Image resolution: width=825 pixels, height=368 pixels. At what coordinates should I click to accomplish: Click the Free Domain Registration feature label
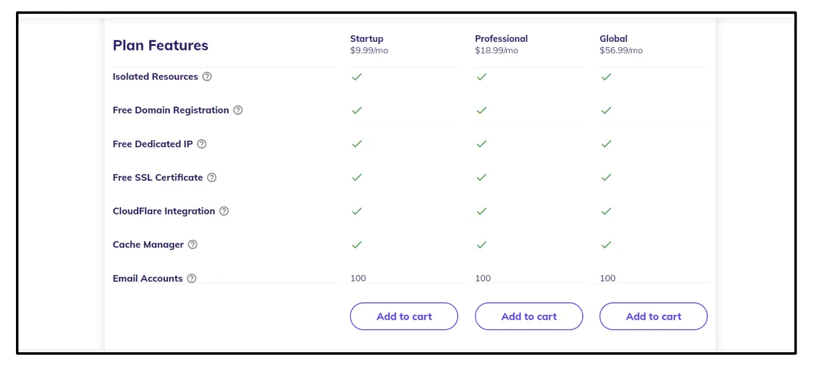point(171,110)
